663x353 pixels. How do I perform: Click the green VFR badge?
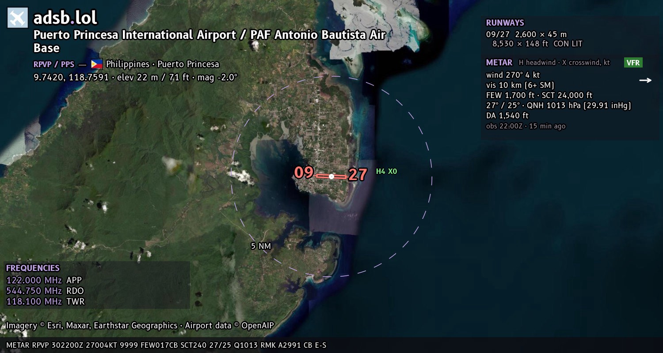pyautogui.click(x=633, y=63)
